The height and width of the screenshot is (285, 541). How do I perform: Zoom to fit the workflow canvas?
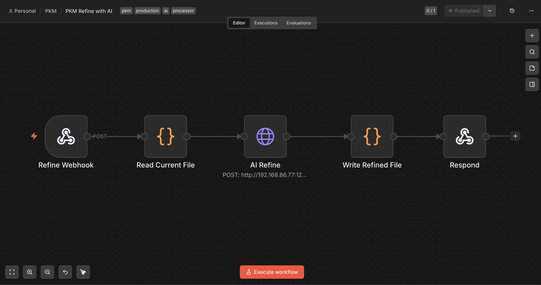pos(12,272)
